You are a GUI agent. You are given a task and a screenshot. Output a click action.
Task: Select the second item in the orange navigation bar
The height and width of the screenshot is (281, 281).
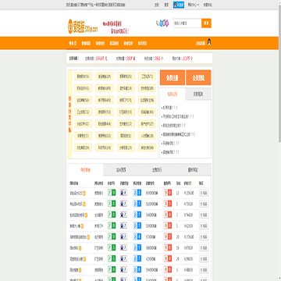click(x=86, y=44)
